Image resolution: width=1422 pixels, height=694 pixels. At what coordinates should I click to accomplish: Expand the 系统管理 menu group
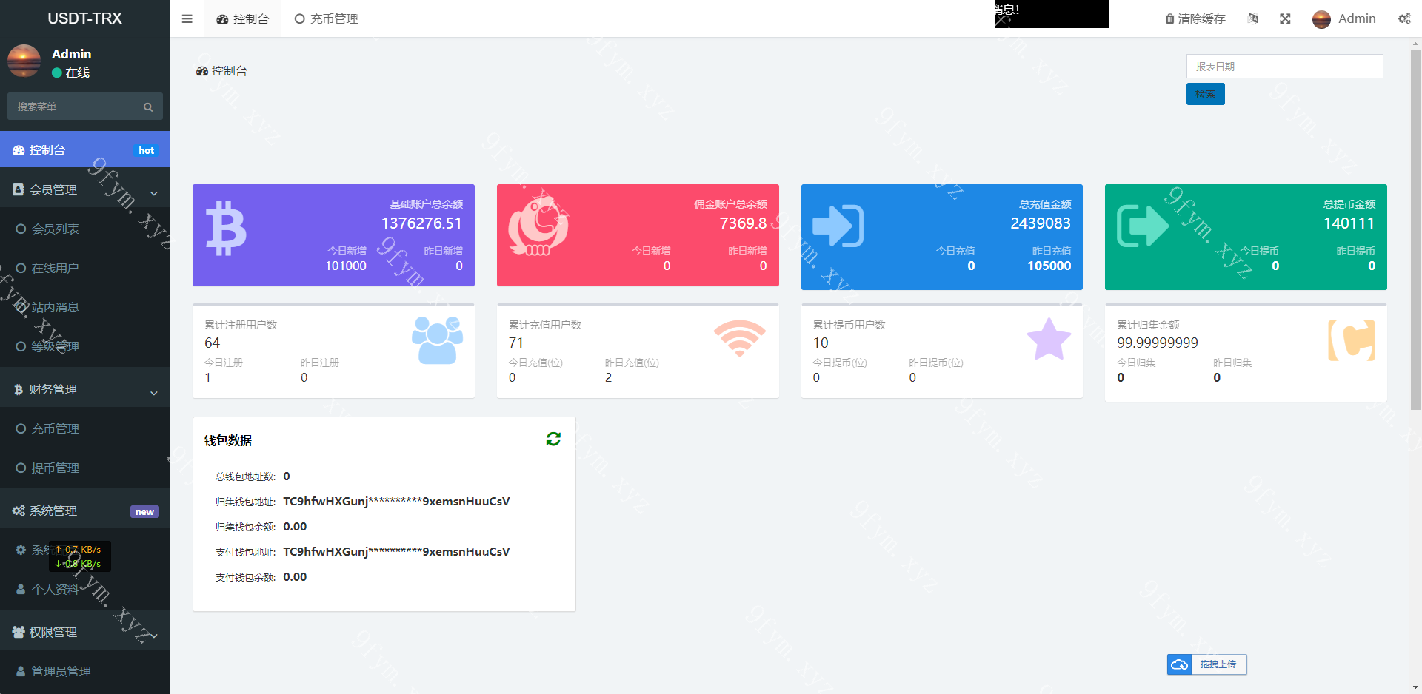[85, 511]
